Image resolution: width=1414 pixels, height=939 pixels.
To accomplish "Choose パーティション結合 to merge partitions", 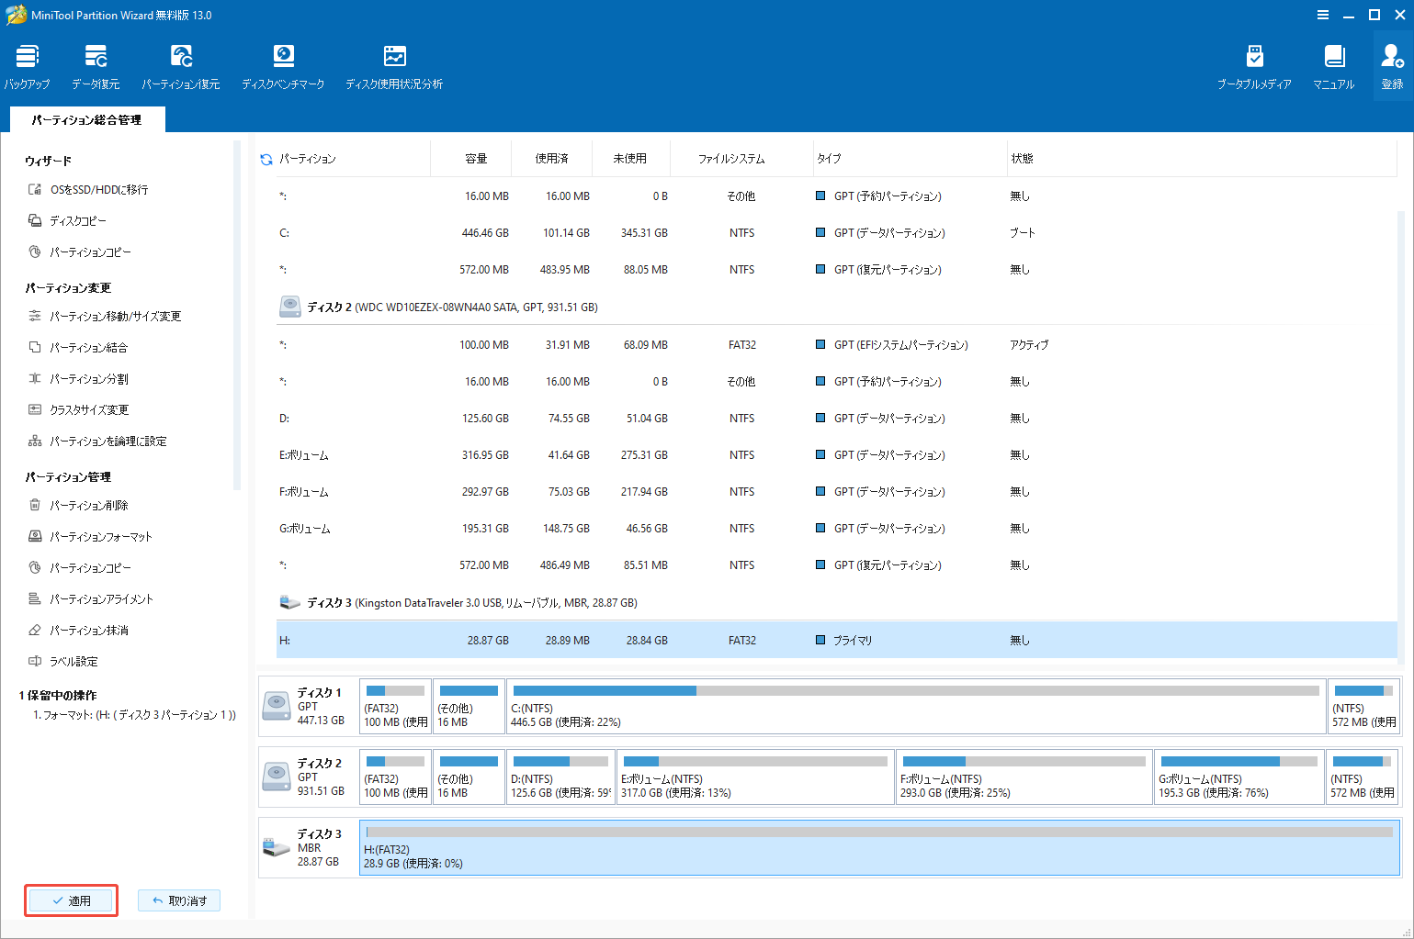I will click(83, 347).
